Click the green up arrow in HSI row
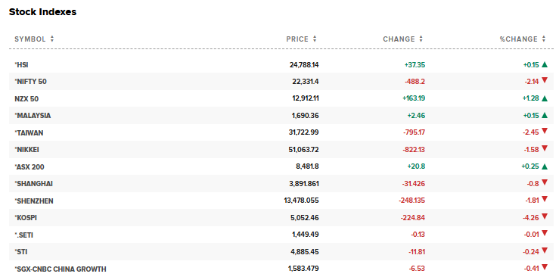This screenshot has width=559, height=280. pyautogui.click(x=545, y=64)
